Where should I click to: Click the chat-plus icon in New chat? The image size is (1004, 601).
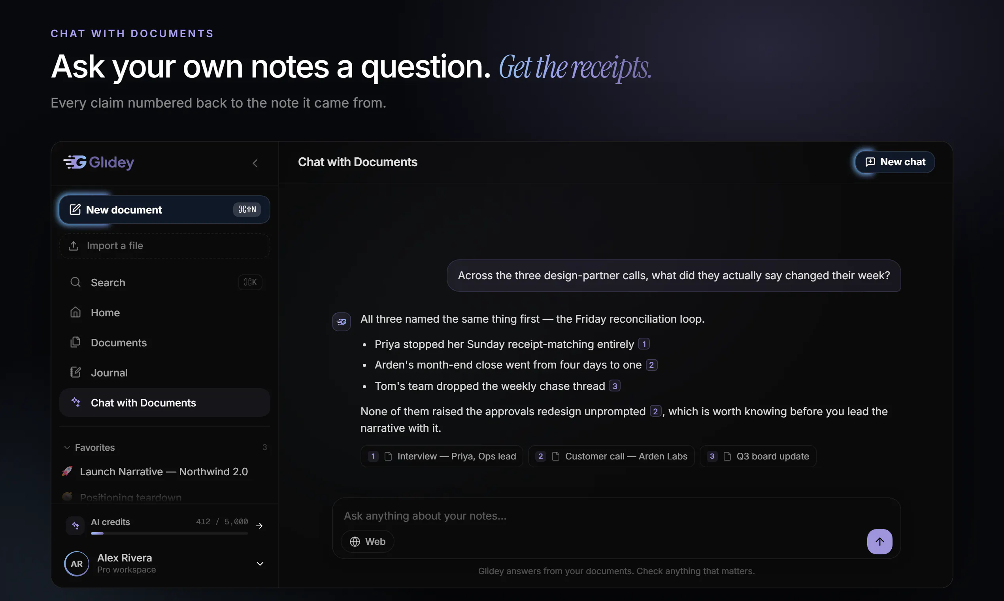click(x=870, y=162)
